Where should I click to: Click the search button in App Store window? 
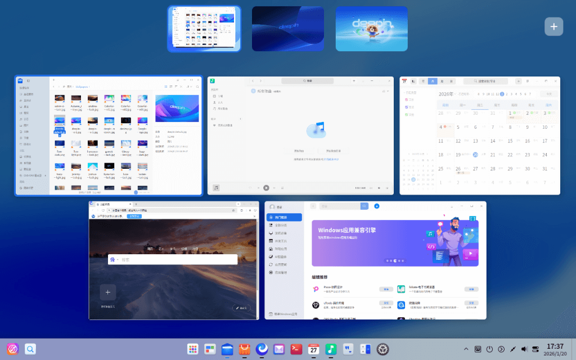[x=364, y=206]
